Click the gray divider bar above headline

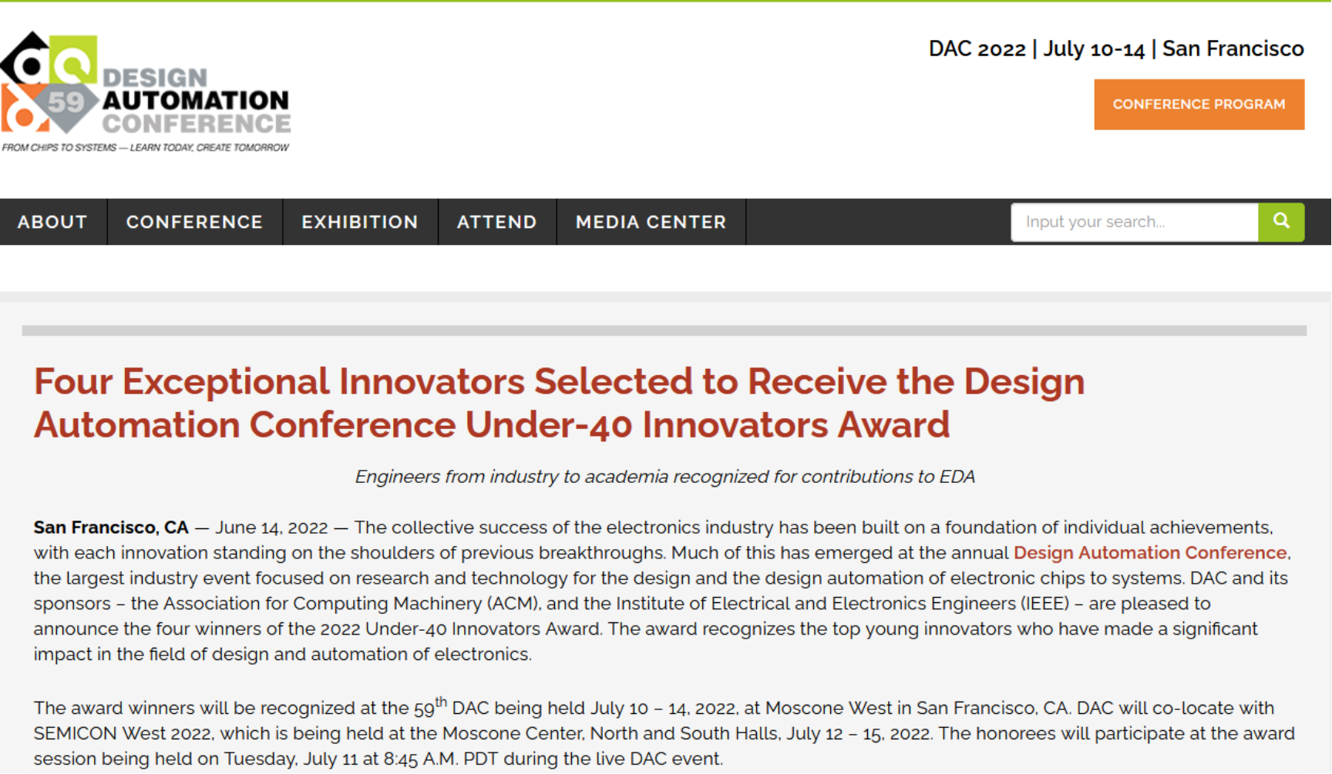tap(664, 330)
